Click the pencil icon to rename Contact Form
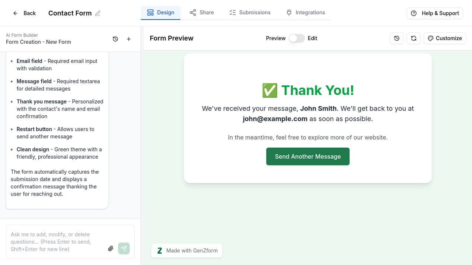 98,13
